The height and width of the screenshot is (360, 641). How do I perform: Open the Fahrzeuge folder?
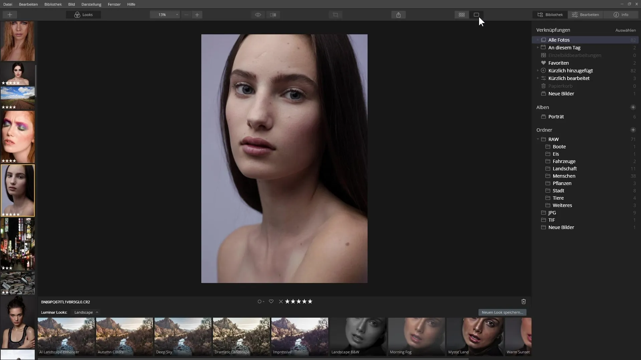pos(585,161)
